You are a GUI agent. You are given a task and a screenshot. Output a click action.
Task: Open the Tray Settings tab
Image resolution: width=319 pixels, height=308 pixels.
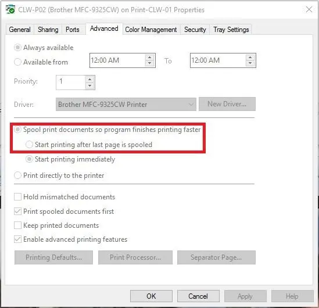click(231, 30)
